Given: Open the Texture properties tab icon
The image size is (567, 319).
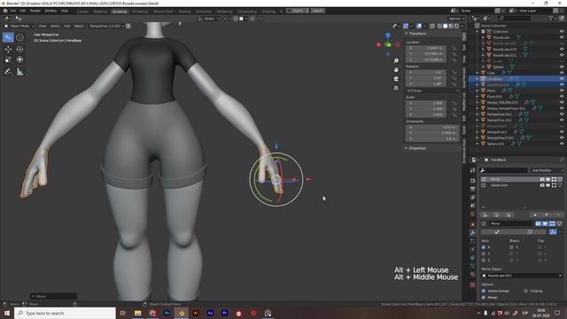Looking at the screenshot, I should (x=472, y=284).
